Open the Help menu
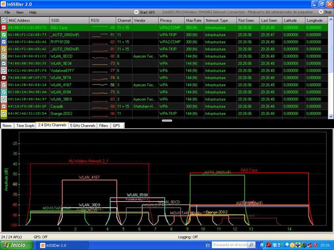This screenshot has height=250, width=334. (x=33, y=12)
